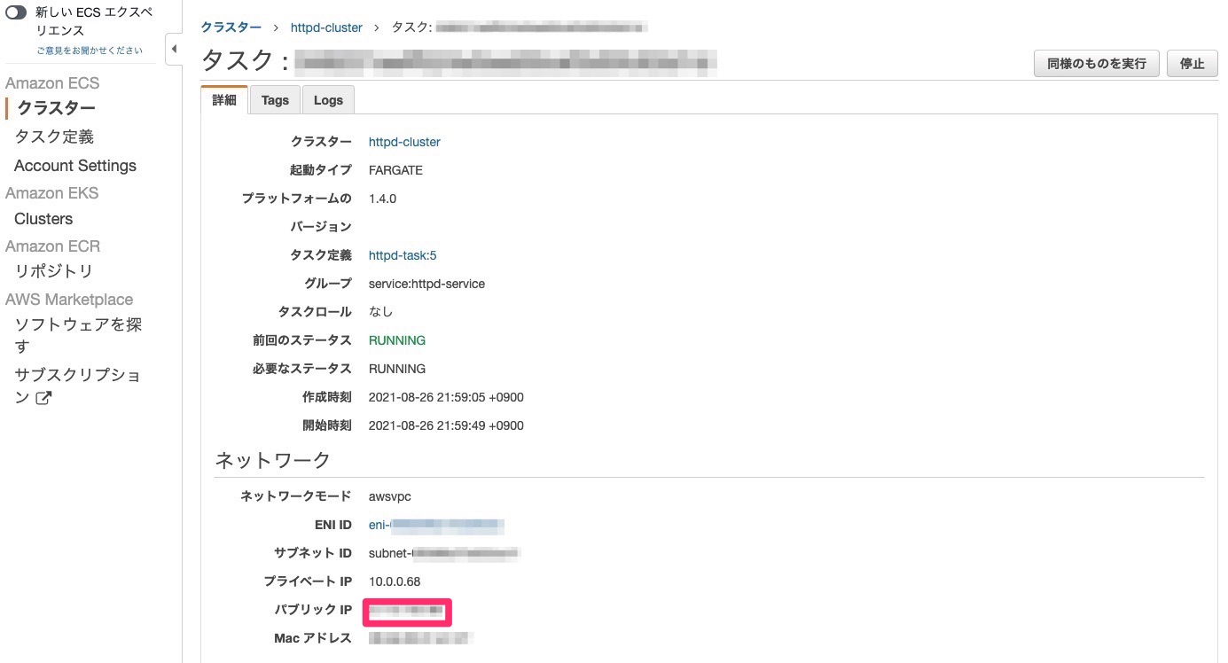This screenshot has width=1228, height=663.
Task: Open httpd-cluster from the breadcrumb
Action: coord(326,27)
